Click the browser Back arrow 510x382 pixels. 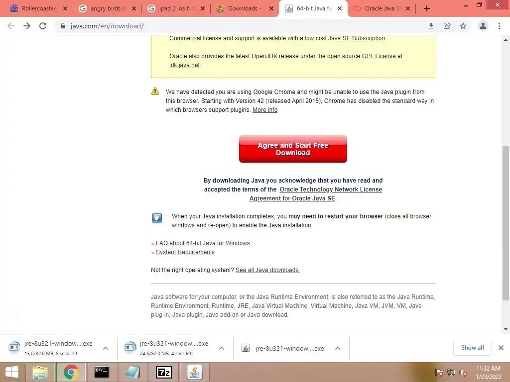click(x=11, y=26)
